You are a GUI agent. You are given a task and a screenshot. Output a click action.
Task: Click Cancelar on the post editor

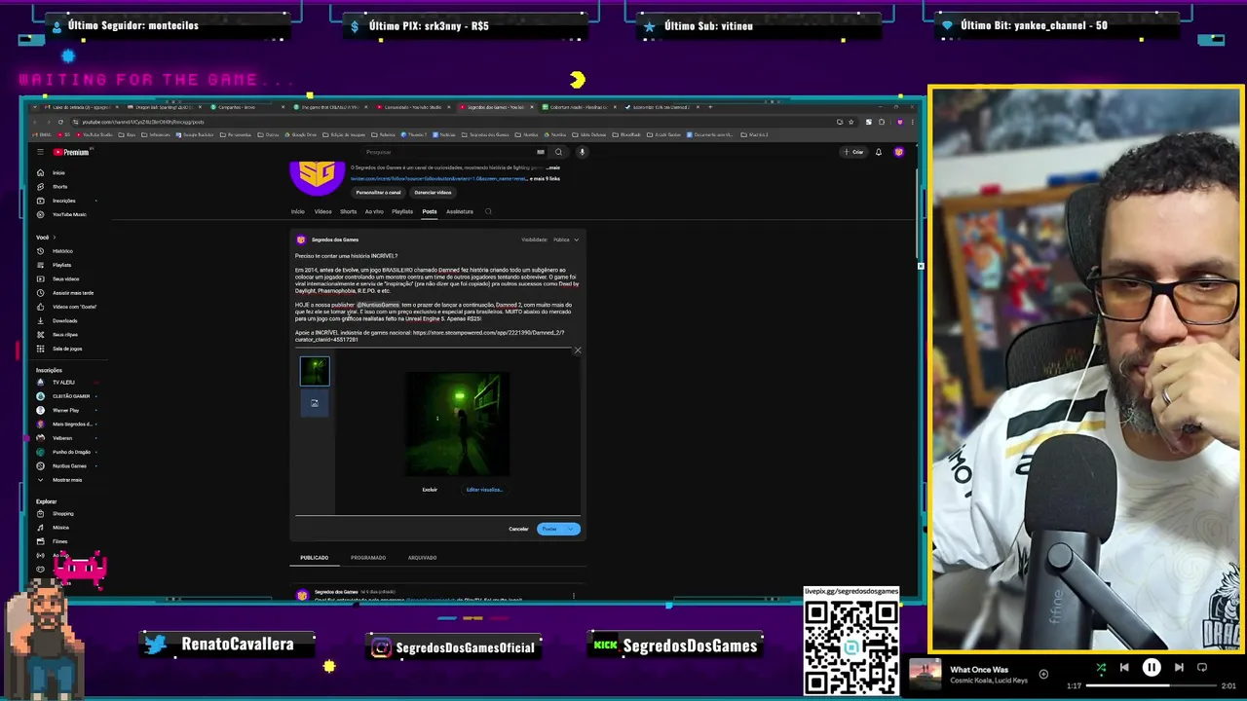(x=518, y=529)
